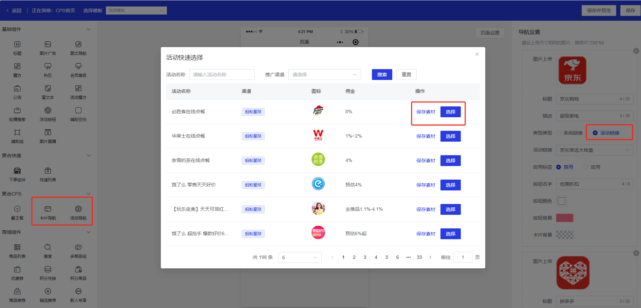Select the 活动链接 radio button
This screenshot has height=308, width=641.
(595, 133)
